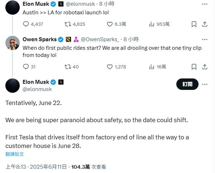The height and width of the screenshot is (173, 215).
Task: Click the 訂閱 subscribe button
Action: [x=187, y=84]
